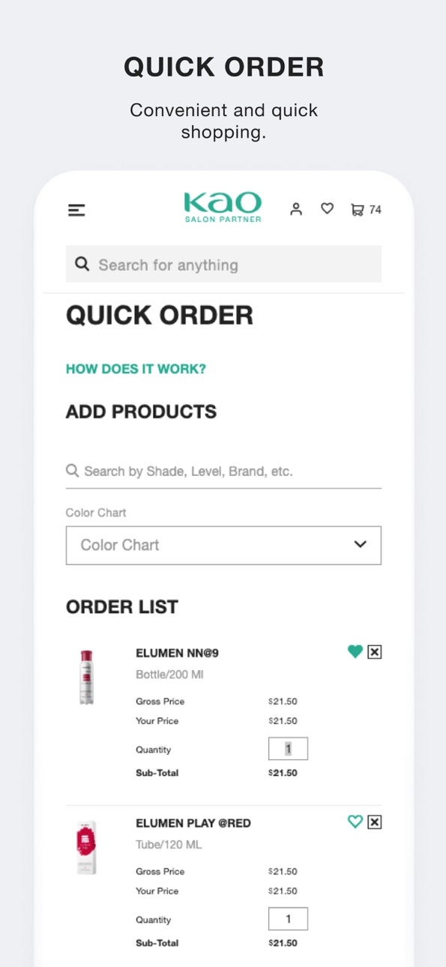Unfavorite Elumen NN@9 filled heart
Viewport: 446px width, 967px height.
point(355,652)
